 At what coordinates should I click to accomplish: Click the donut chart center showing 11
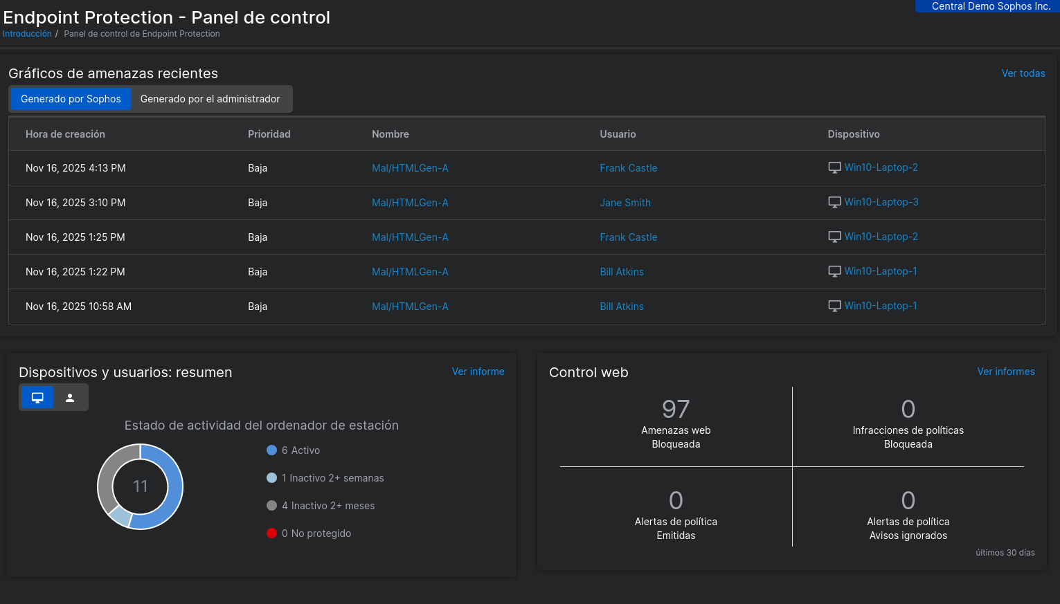click(141, 486)
